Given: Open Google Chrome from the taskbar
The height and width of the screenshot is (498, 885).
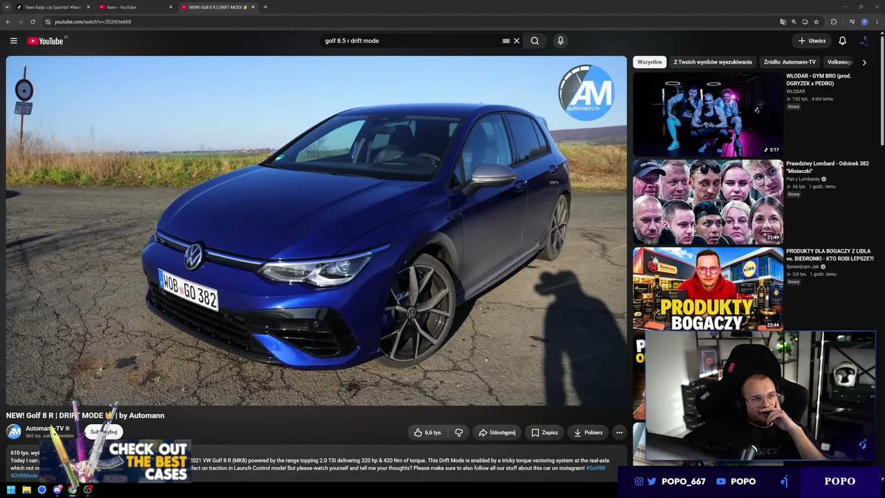Looking at the screenshot, I should (73, 490).
